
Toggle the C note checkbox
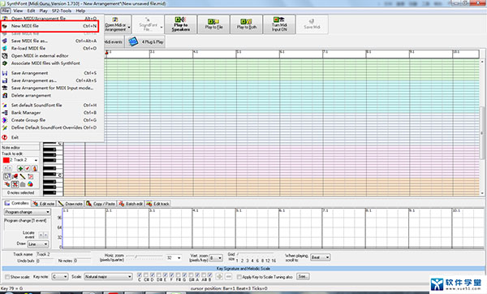point(140,275)
